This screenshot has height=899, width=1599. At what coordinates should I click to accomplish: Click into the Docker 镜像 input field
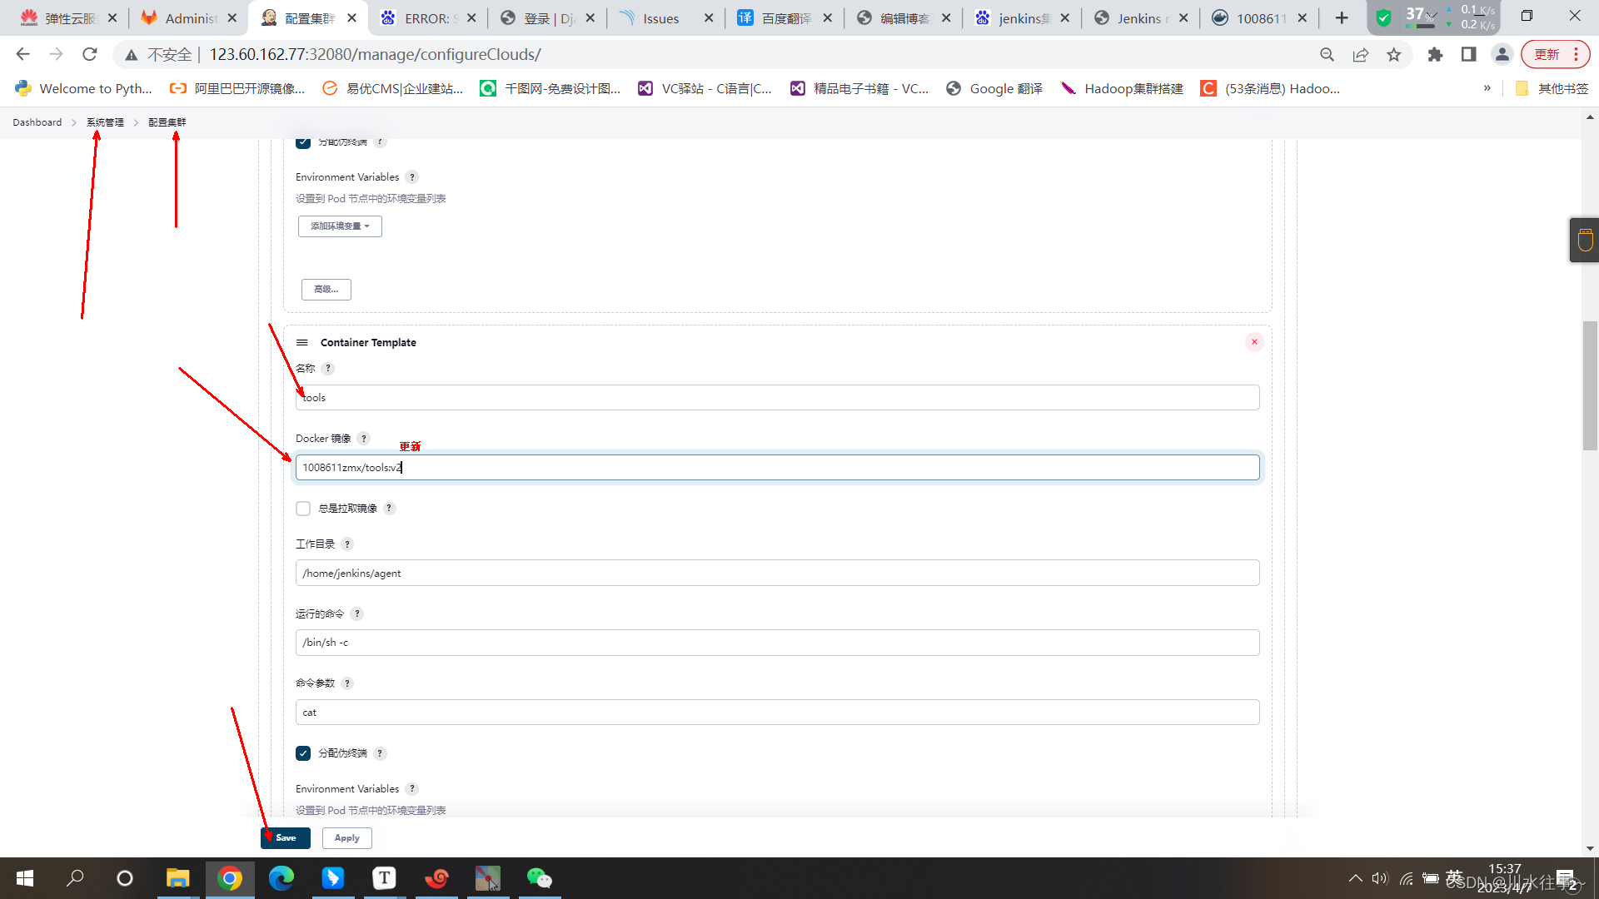coord(776,468)
